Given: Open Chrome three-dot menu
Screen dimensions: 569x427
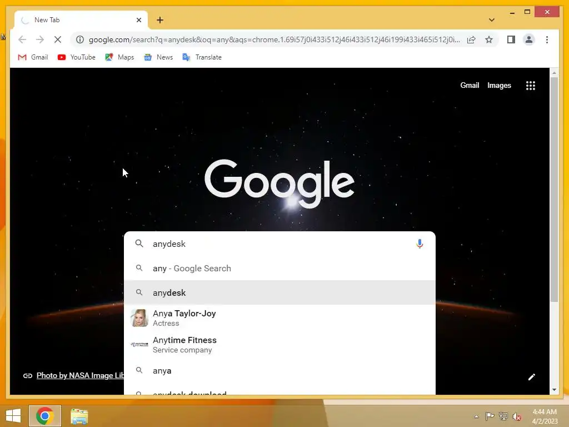Looking at the screenshot, I should coord(547,39).
